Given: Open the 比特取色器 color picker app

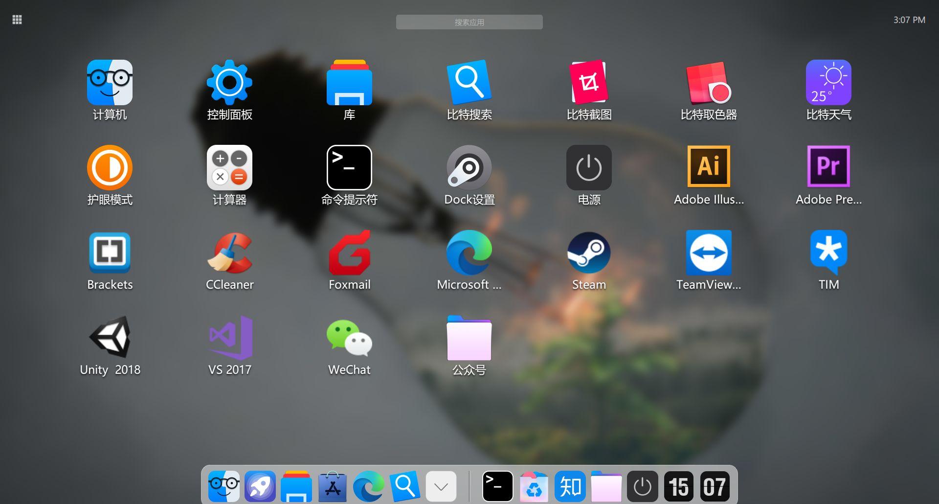Looking at the screenshot, I should point(709,82).
